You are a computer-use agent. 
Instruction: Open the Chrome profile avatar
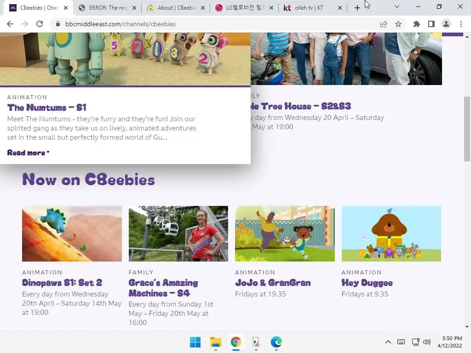tap(446, 24)
